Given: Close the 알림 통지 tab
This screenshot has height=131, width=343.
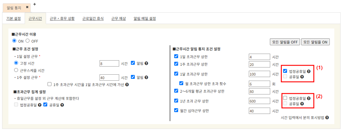Looking at the screenshot, I should [27, 7].
